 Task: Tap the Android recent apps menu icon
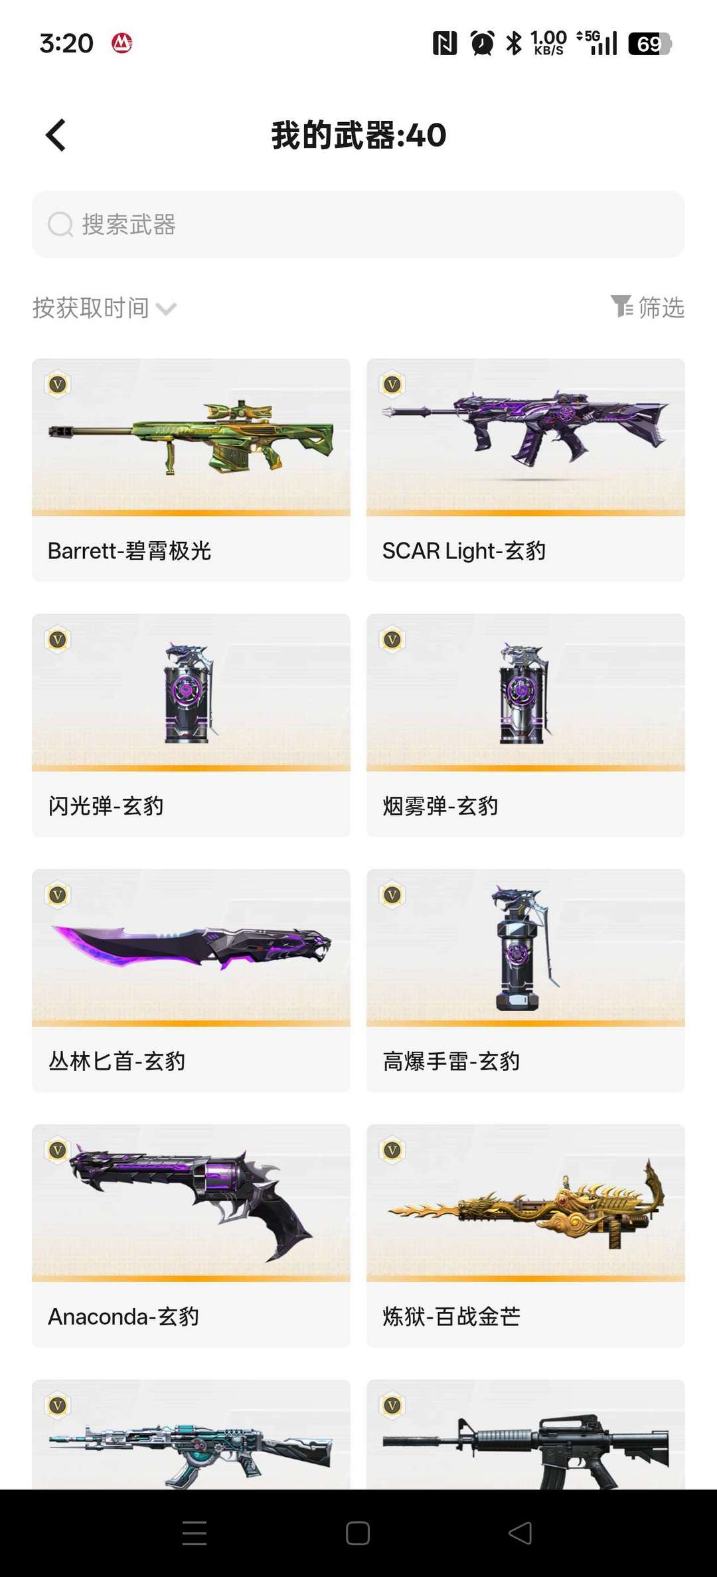pyautogui.click(x=195, y=1533)
